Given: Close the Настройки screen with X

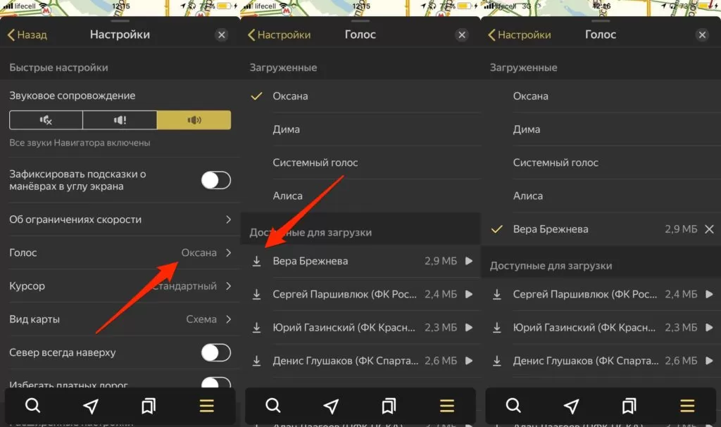Looking at the screenshot, I should click(222, 34).
